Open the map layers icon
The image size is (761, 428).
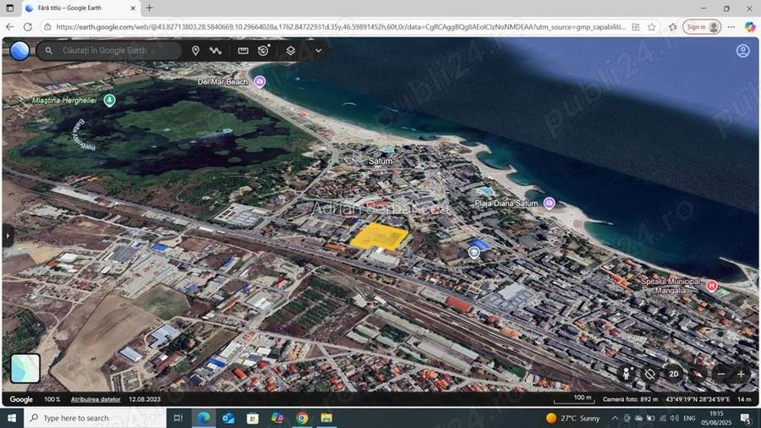coord(291,51)
